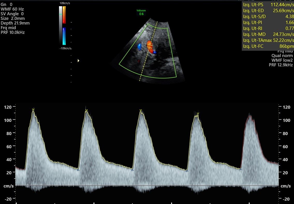Screen dimensions: 294x204
Task: Click the Izq. Ut-TAmax result line
Action: (x=268, y=40)
